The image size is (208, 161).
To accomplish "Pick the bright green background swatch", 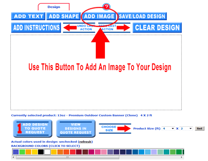I will point(22,152).
